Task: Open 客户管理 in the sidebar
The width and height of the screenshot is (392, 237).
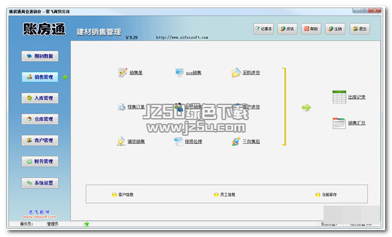Action: 40,140
